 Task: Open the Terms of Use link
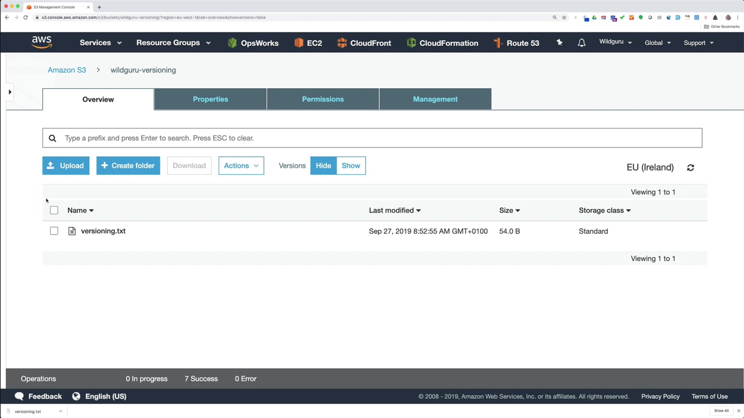click(x=710, y=397)
